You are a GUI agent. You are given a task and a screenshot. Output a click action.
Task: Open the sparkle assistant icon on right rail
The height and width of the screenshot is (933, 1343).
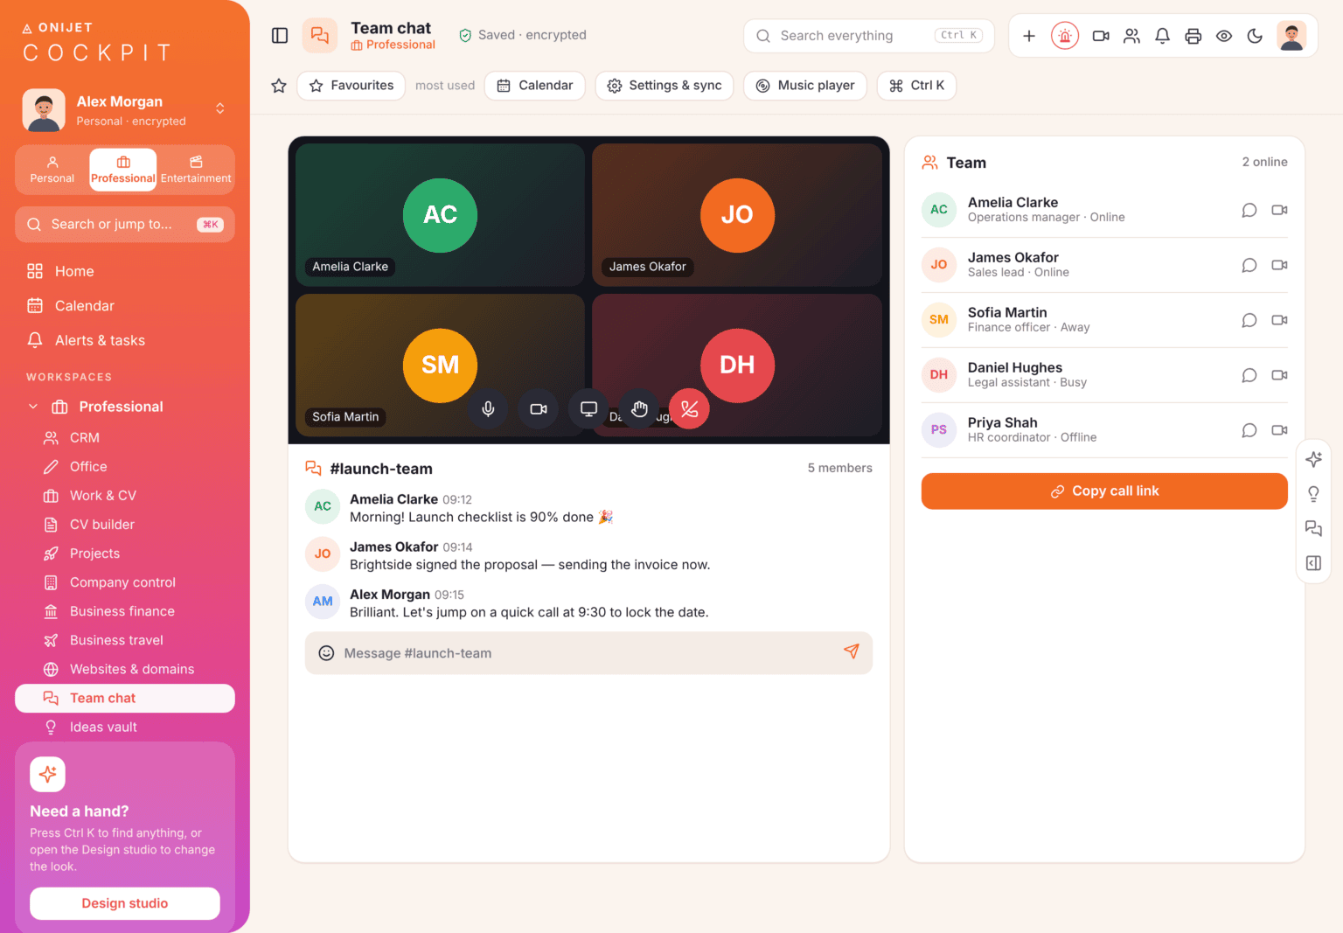pyautogui.click(x=1313, y=459)
